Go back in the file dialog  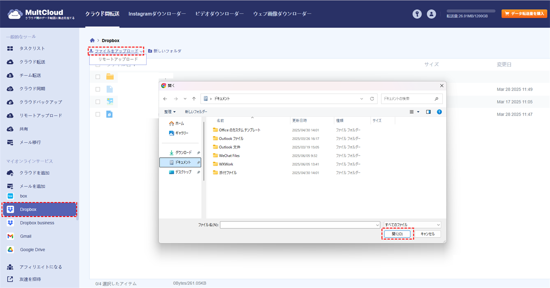165,99
